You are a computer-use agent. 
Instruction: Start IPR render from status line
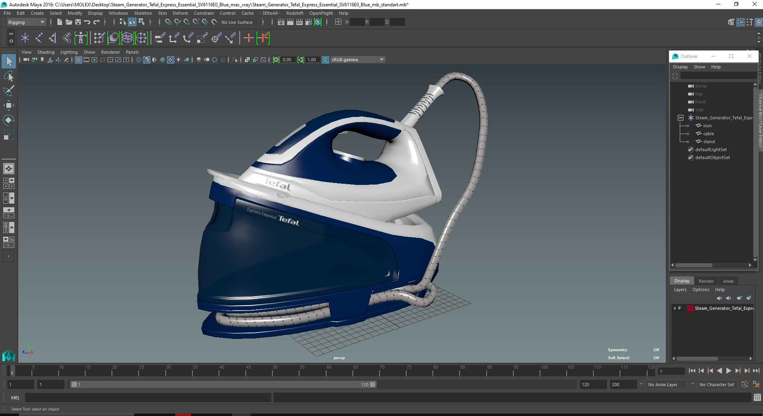coord(299,22)
